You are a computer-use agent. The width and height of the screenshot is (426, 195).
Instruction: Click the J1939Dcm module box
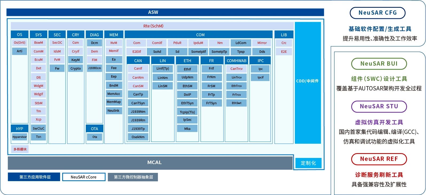(95, 68)
